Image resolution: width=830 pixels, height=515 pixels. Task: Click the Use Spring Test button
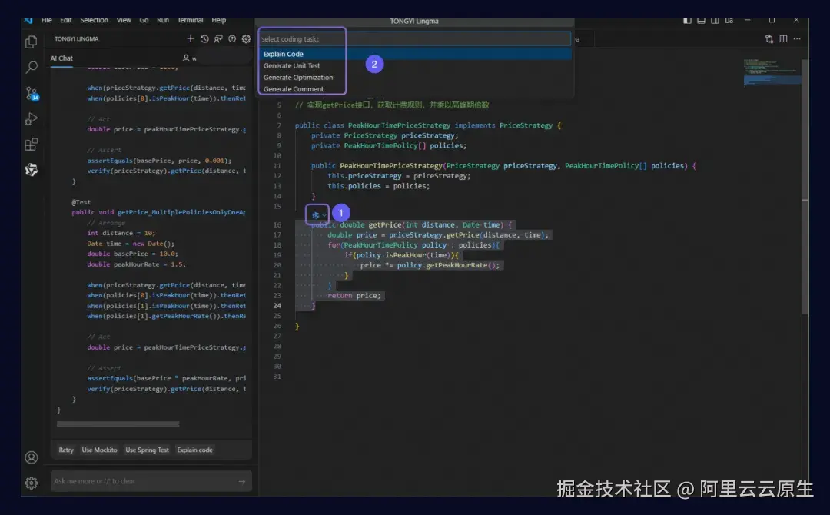coord(147,450)
